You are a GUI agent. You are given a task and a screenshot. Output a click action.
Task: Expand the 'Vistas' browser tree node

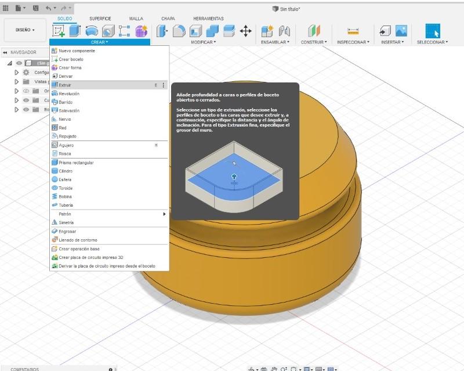[x=17, y=81]
